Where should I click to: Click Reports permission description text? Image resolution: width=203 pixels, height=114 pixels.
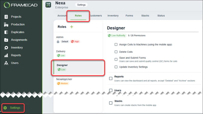(x=155, y=81)
